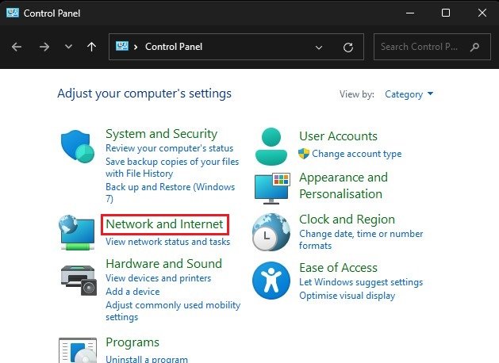This screenshot has height=363, width=499.
Task: Click the Network and Internet globe icon
Action: click(78, 231)
